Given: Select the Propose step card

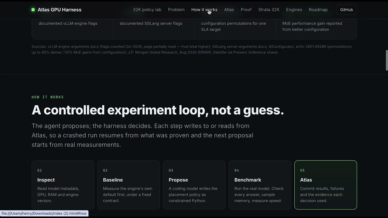Looking at the screenshot, I should pos(194,185).
